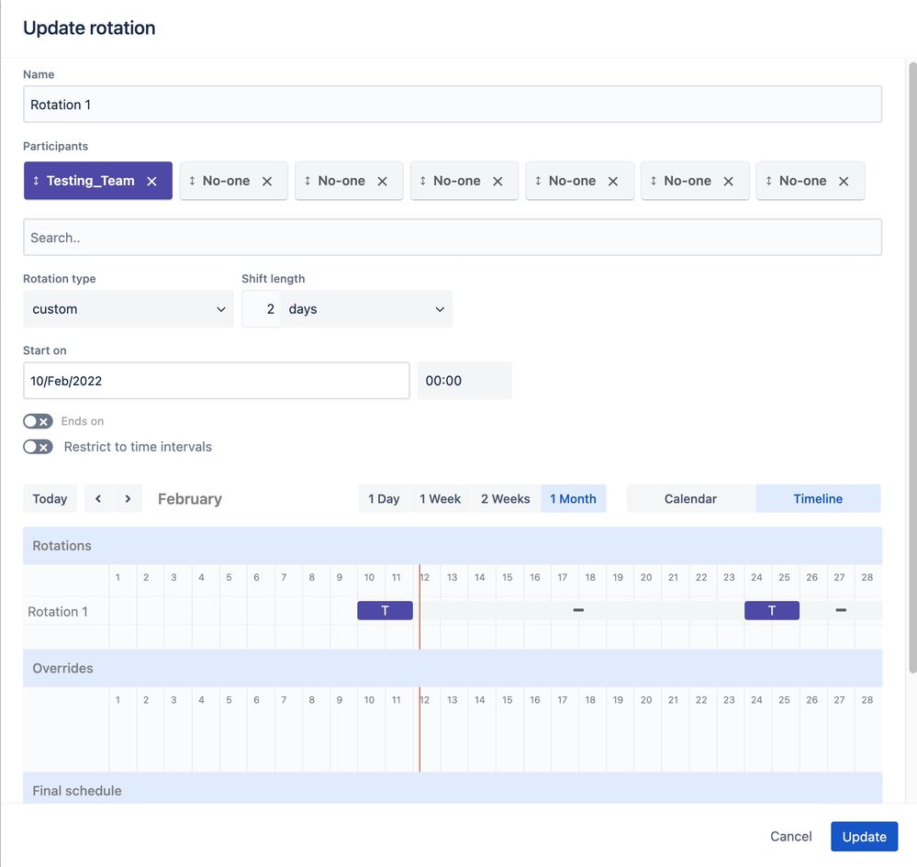917x867 pixels.
Task: Remove the Testing_Team participant with X
Action: (x=151, y=182)
